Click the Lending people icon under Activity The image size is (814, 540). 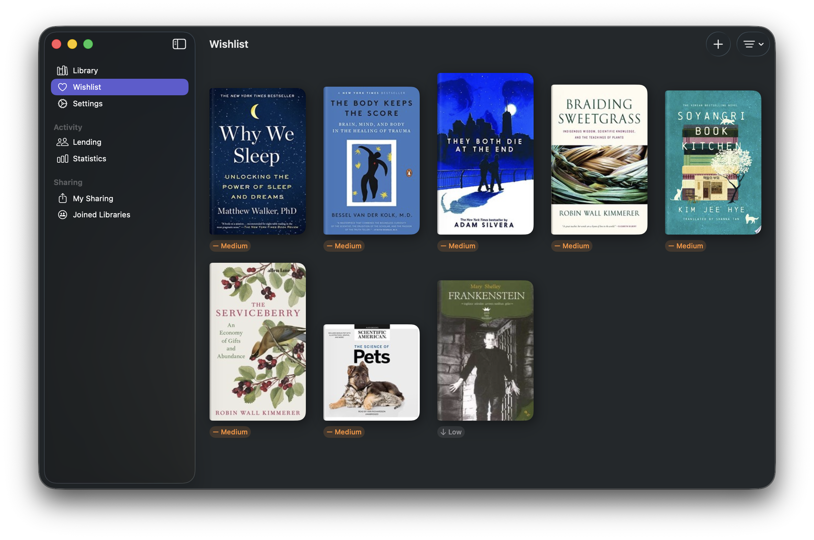coord(62,142)
